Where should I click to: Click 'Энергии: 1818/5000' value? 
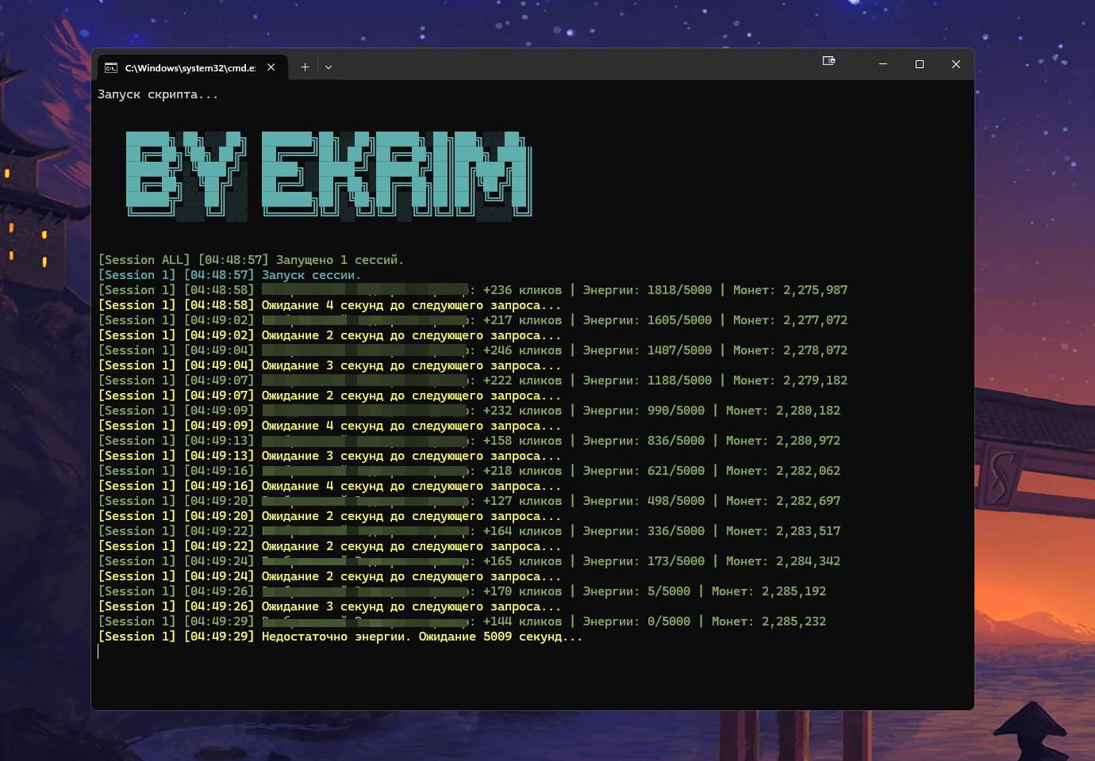647,290
